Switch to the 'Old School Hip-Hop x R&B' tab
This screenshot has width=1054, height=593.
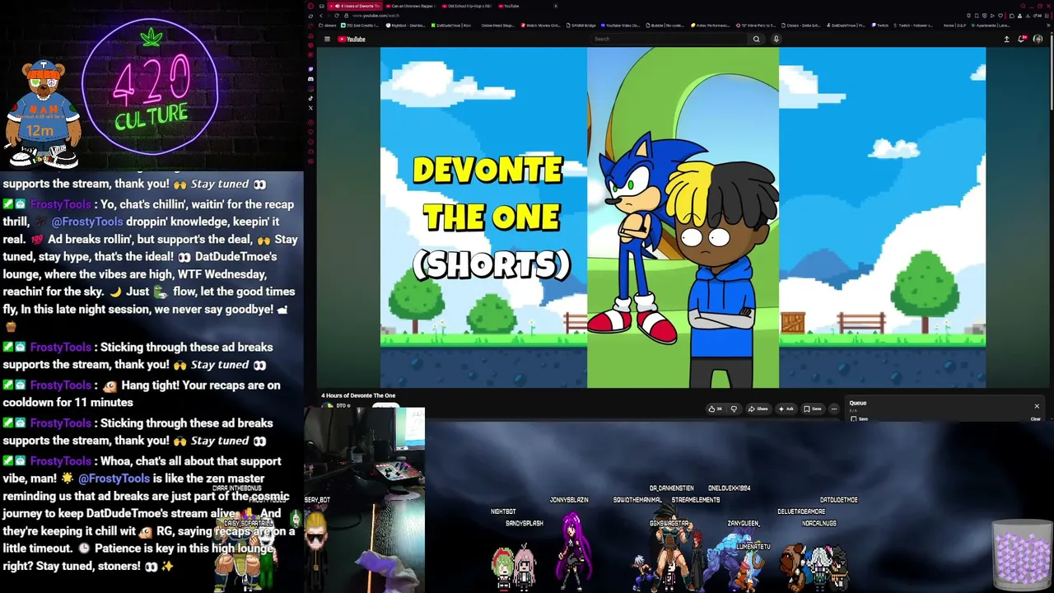pyautogui.click(x=466, y=6)
